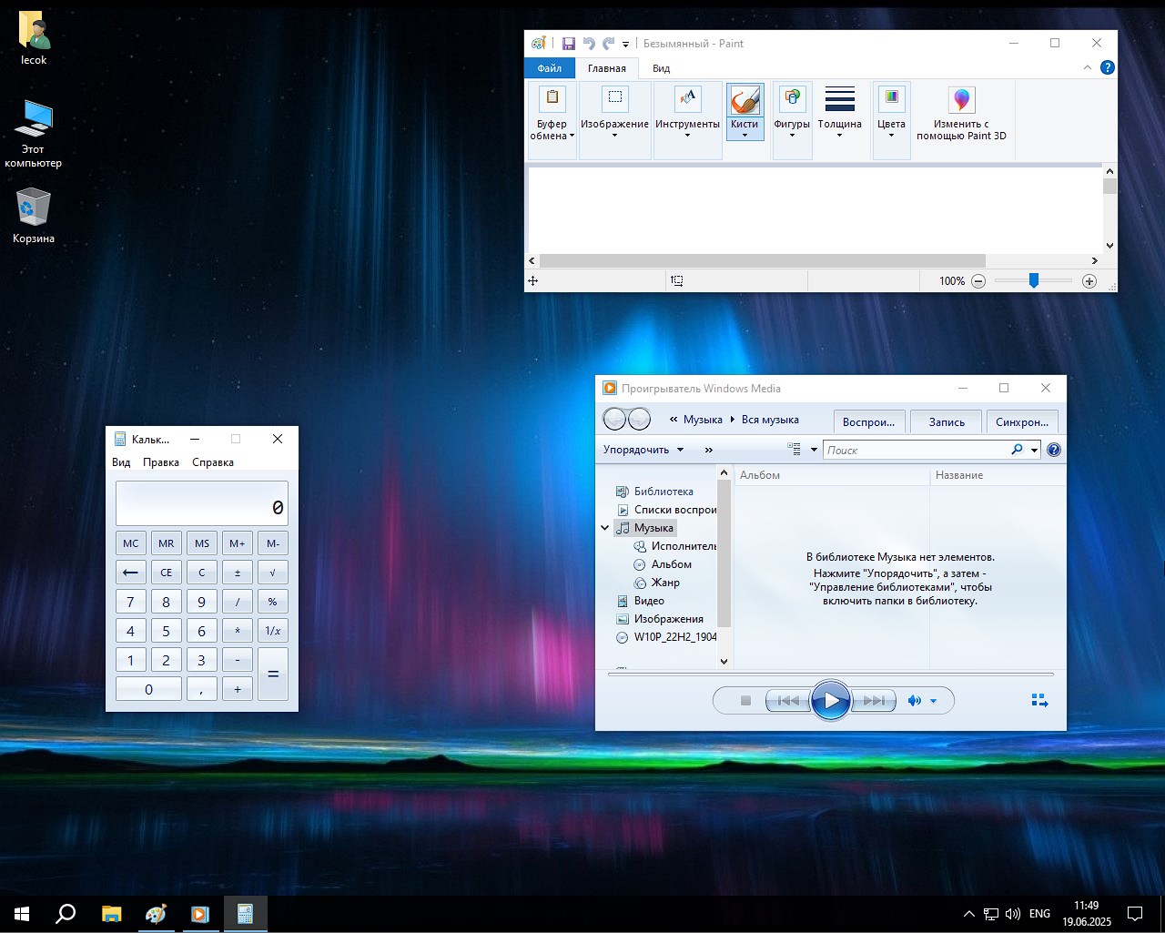The height and width of the screenshot is (933, 1165).
Task: Click the Edit with Paint 3D icon
Action: pos(961,100)
